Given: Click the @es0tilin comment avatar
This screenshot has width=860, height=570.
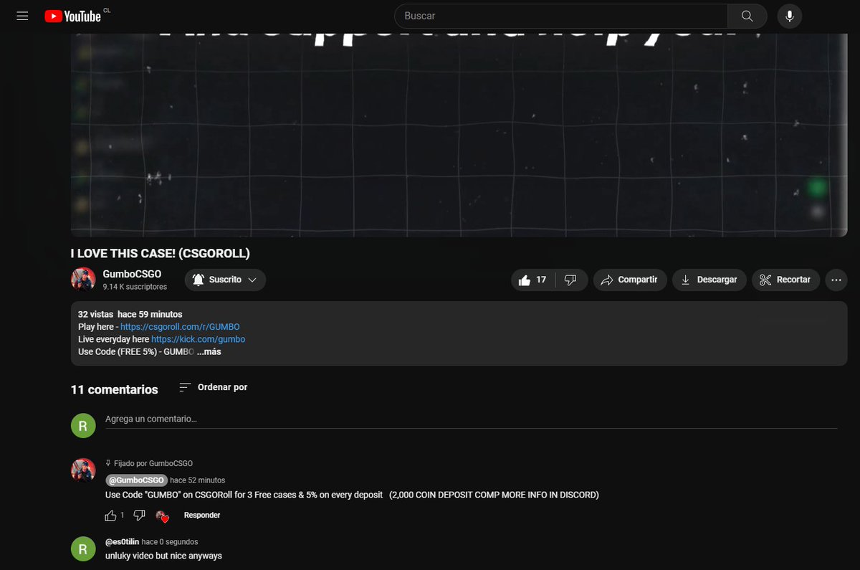Looking at the screenshot, I should pyautogui.click(x=83, y=549).
